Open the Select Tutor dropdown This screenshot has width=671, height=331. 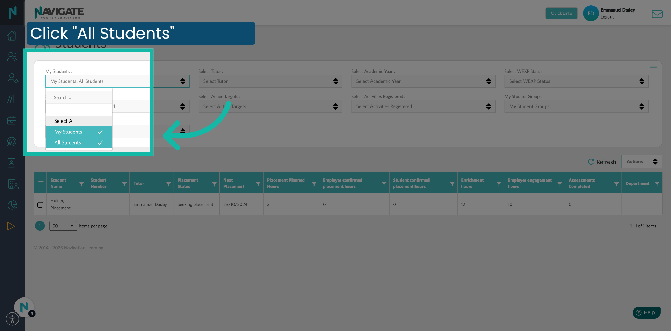pyautogui.click(x=270, y=81)
